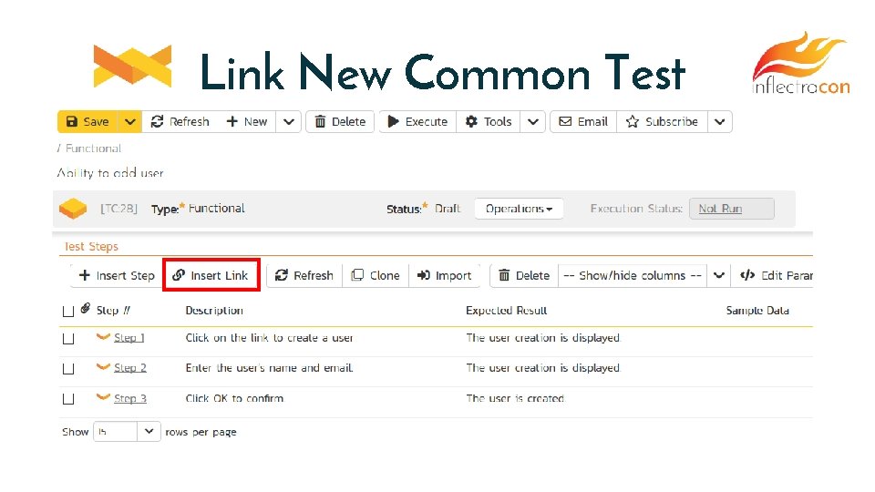Clone the selected test step
The height and width of the screenshot is (492, 875).
pos(376,275)
